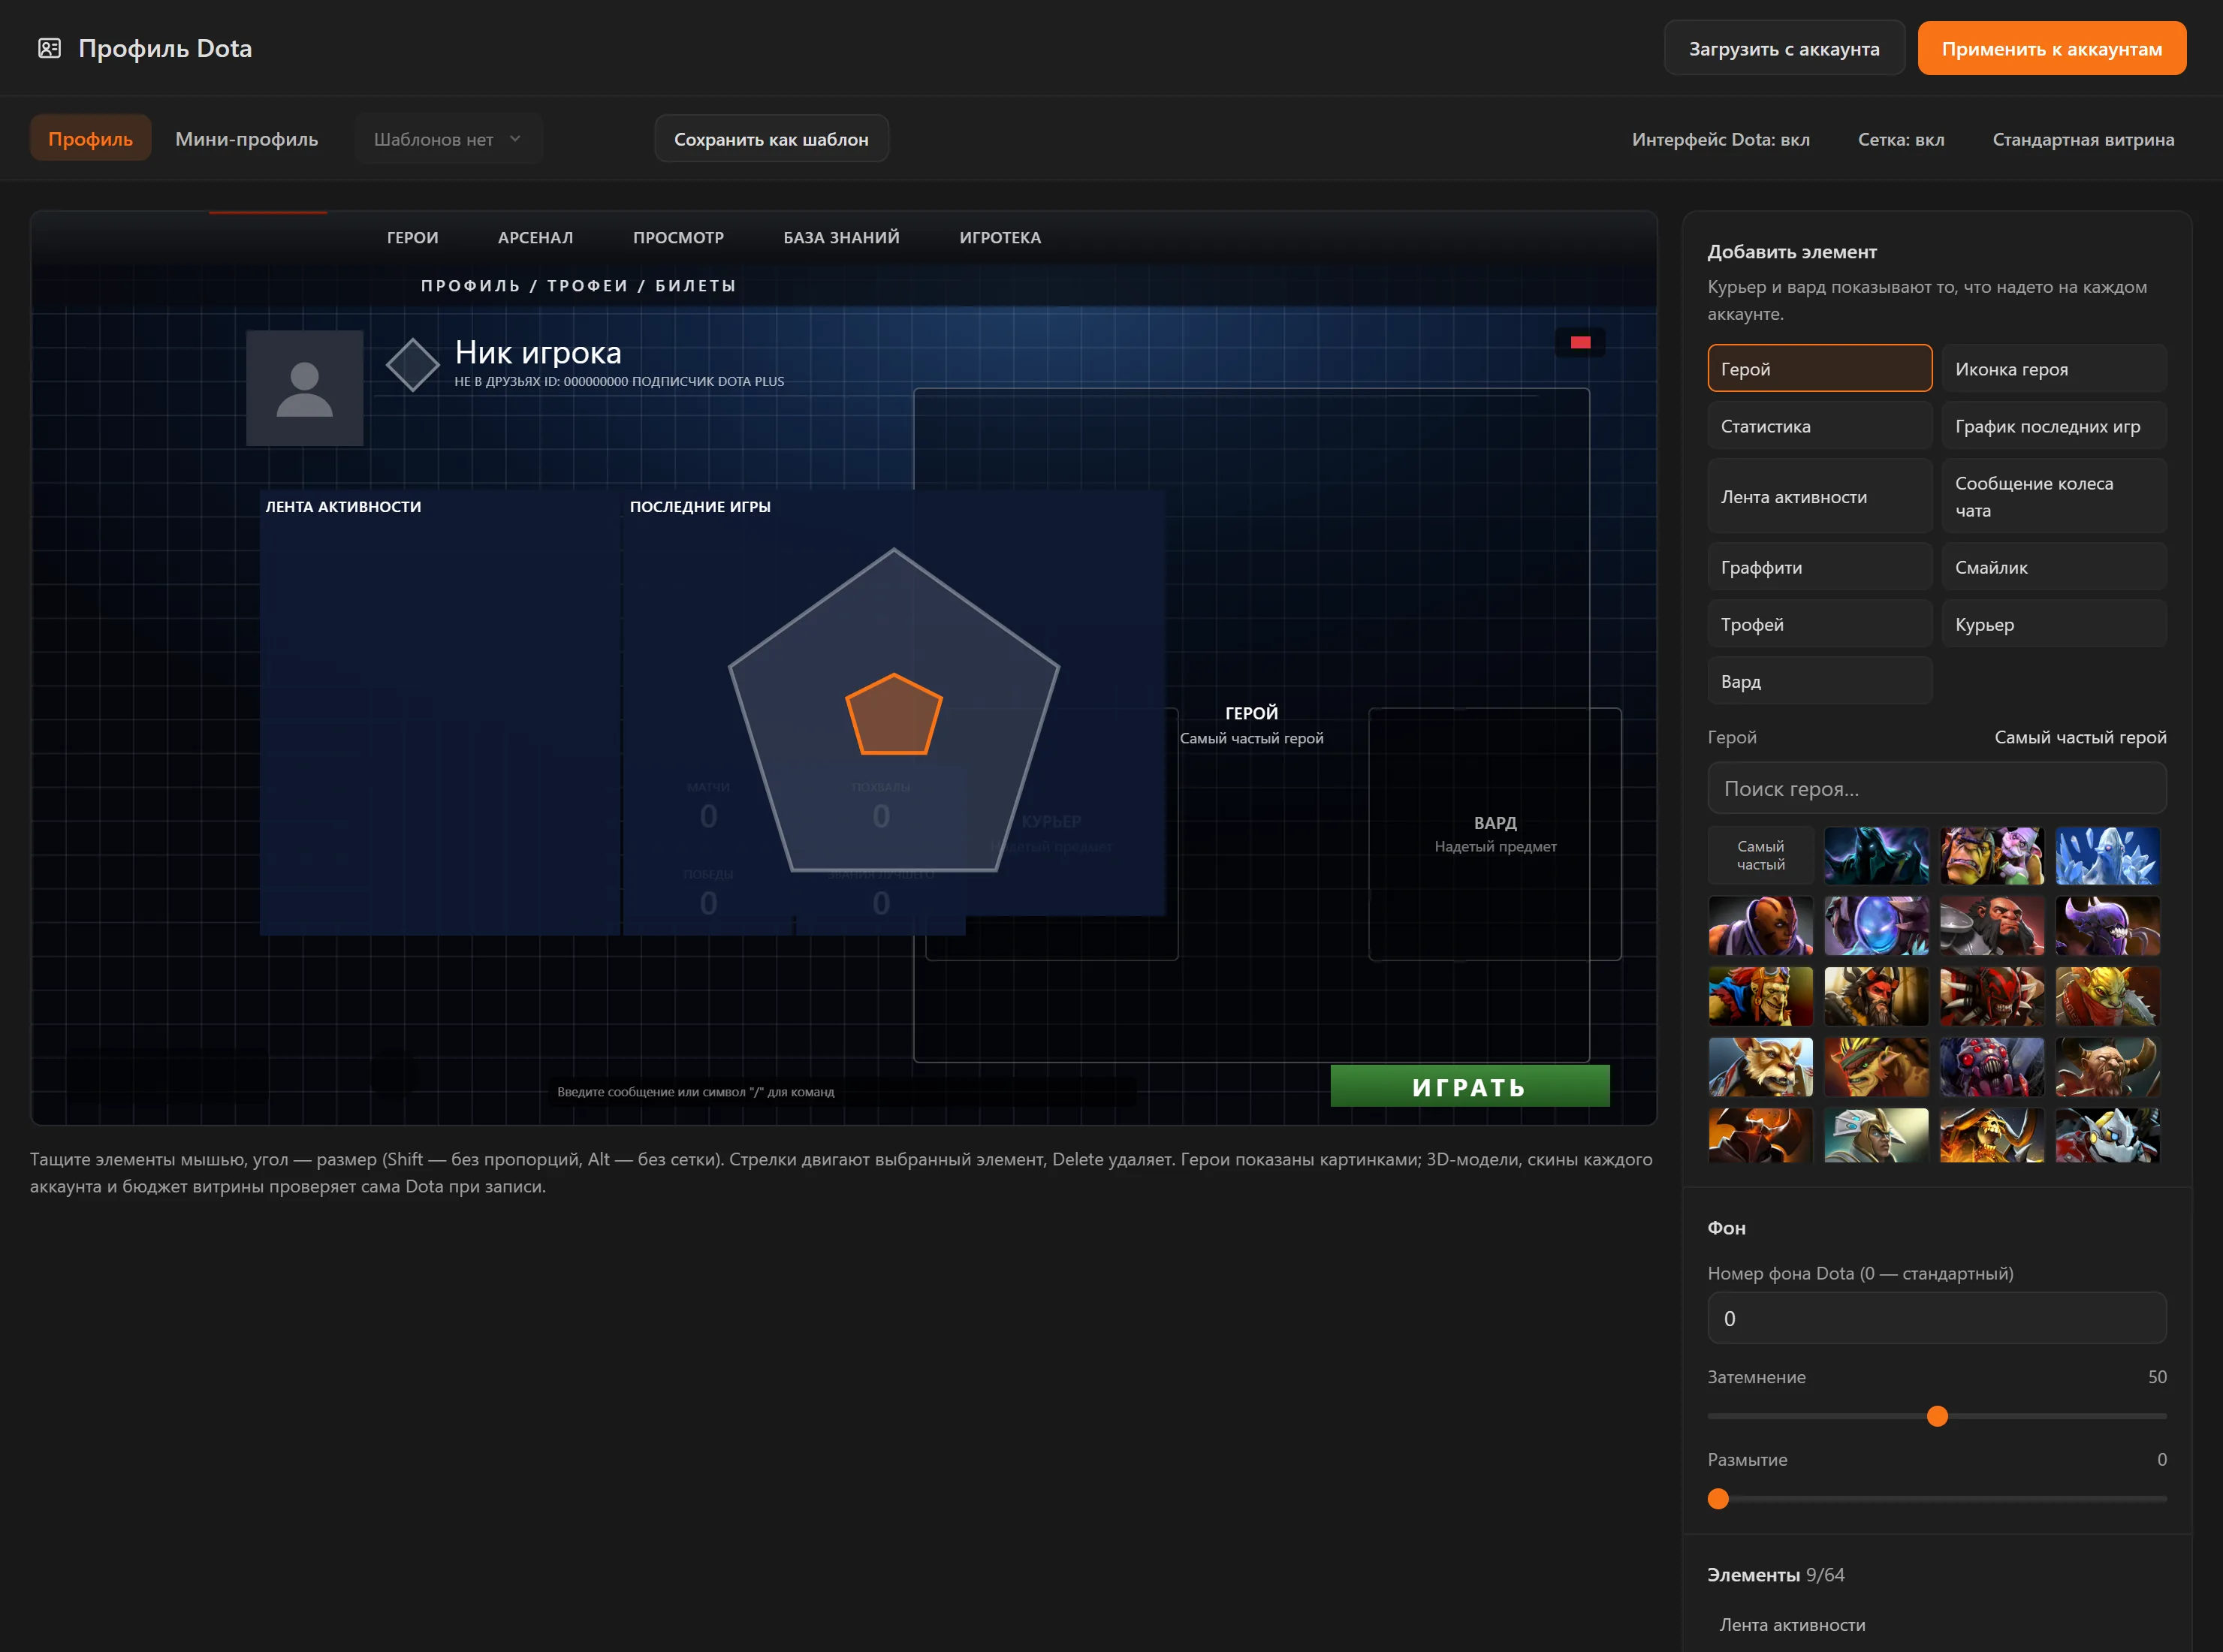
Task: Click the Dota background number field
Action: click(1937, 1318)
